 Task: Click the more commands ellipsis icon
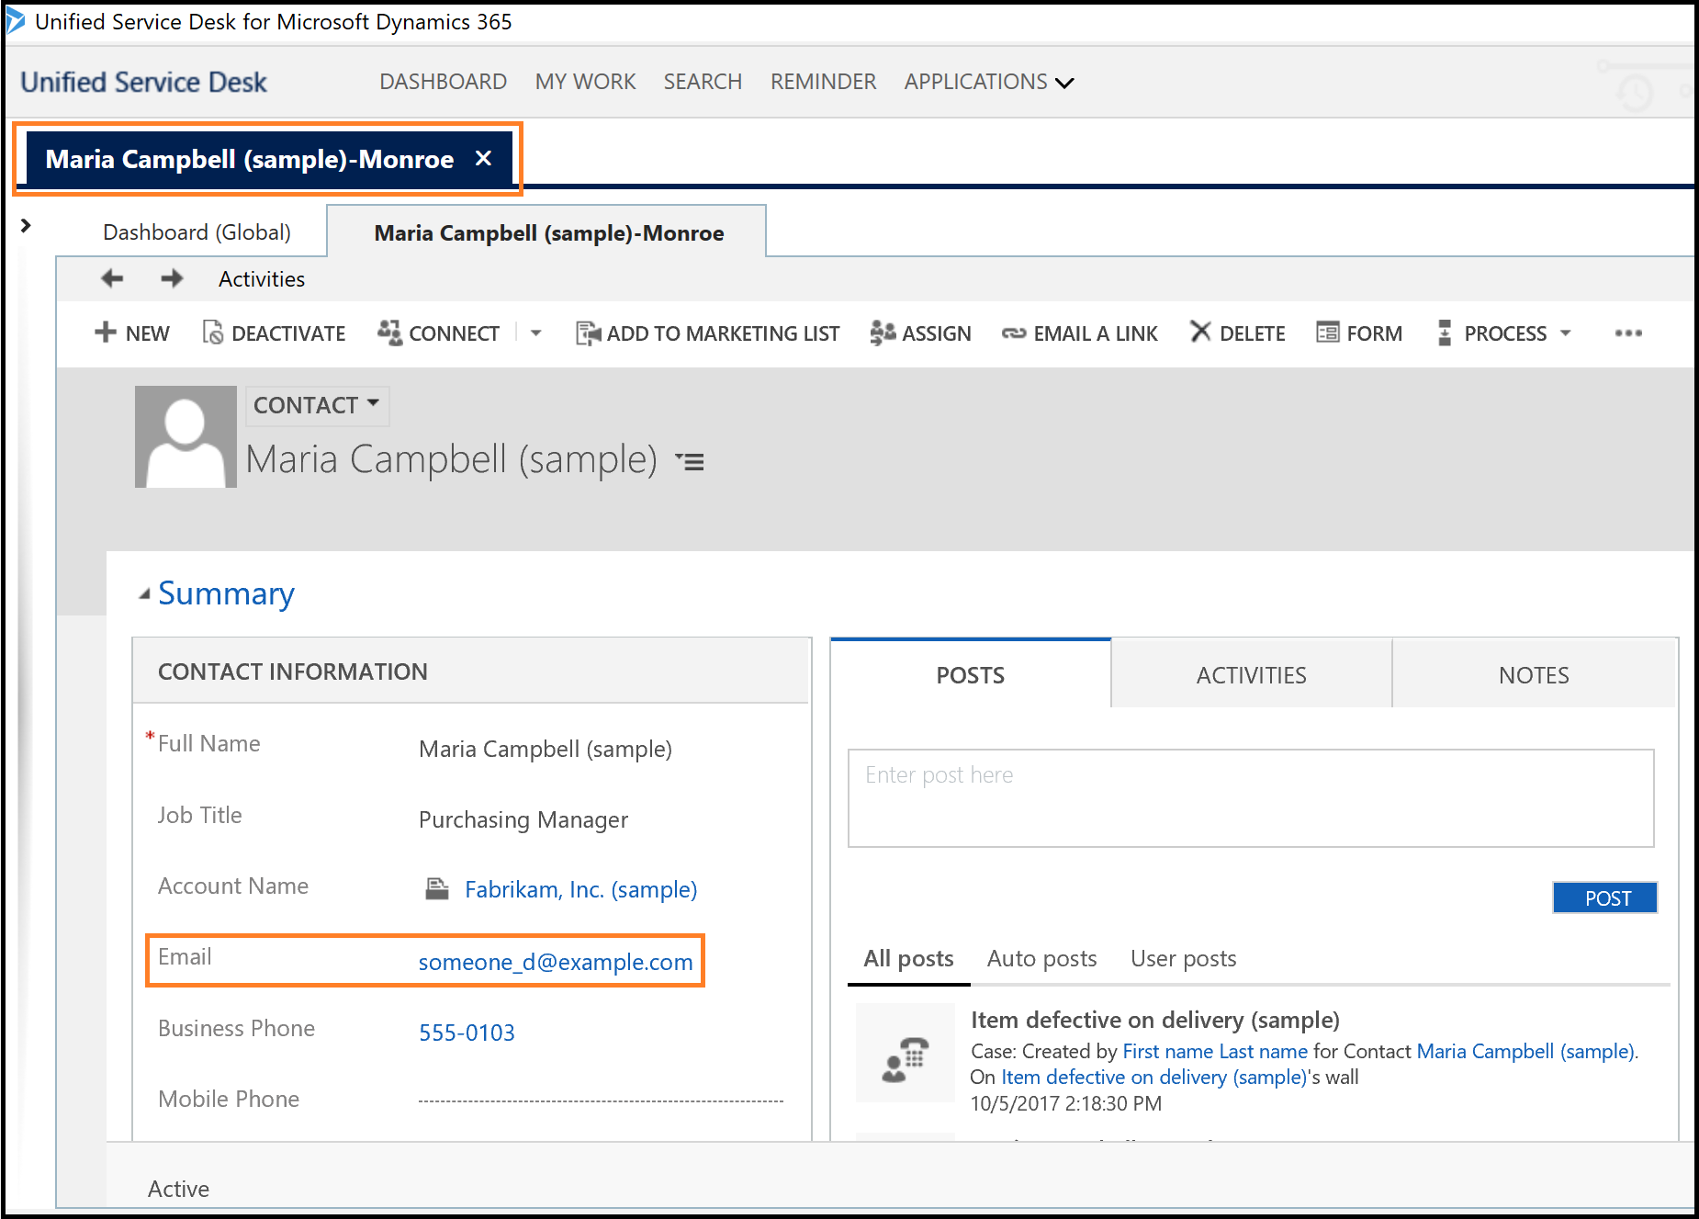click(1627, 334)
